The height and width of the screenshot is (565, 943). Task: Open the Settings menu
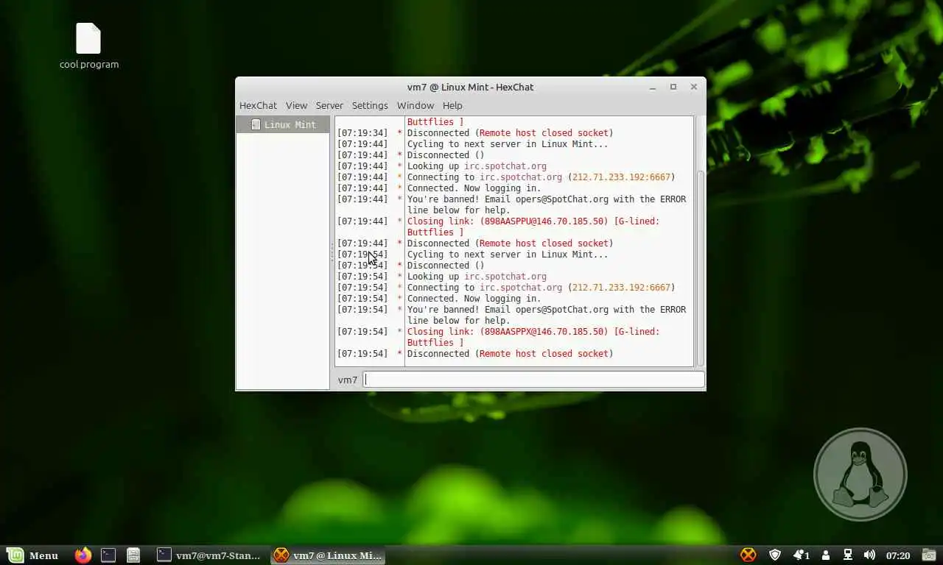coord(370,105)
